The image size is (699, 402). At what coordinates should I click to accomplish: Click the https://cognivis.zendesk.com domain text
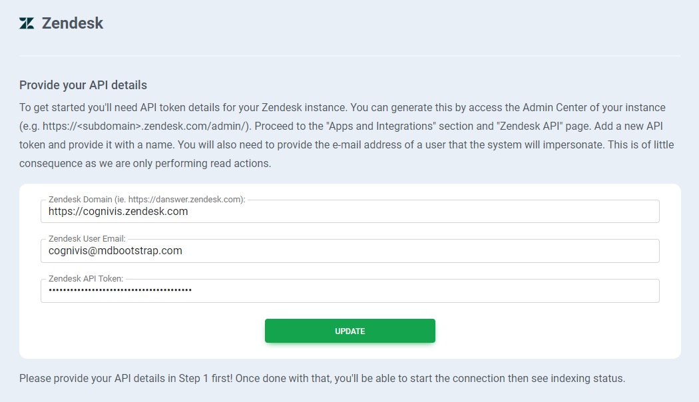point(118,212)
